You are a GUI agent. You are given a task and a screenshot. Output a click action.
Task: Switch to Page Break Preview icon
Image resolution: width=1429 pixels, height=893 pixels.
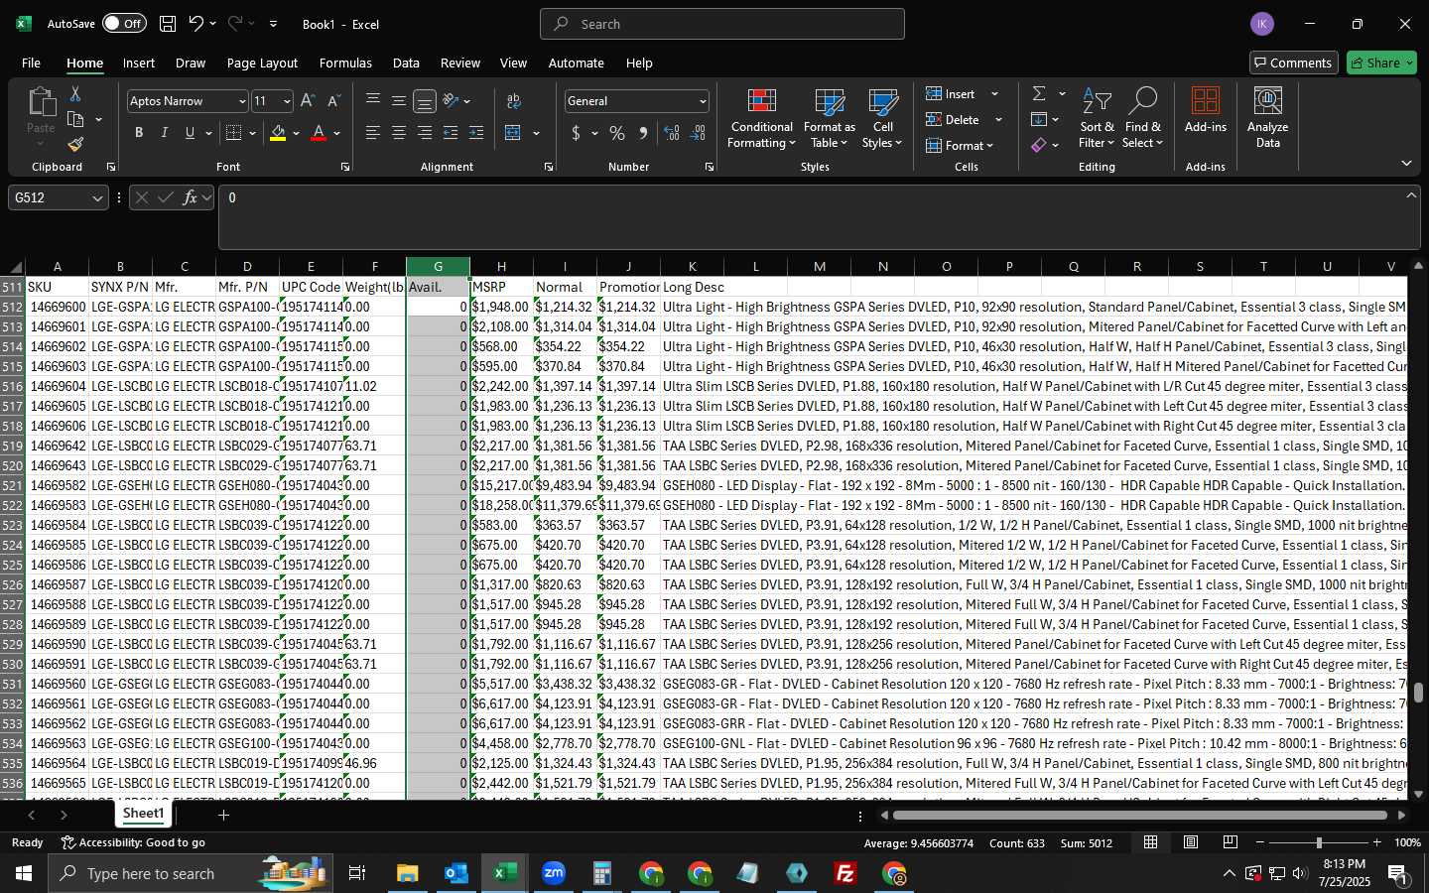coord(1231,842)
